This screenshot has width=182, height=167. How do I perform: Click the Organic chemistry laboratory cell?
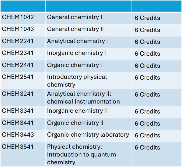[x=88, y=135]
